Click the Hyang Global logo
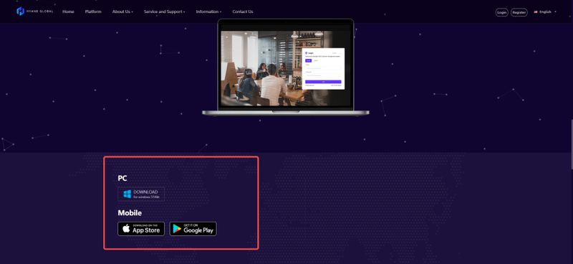 [x=34, y=11]
